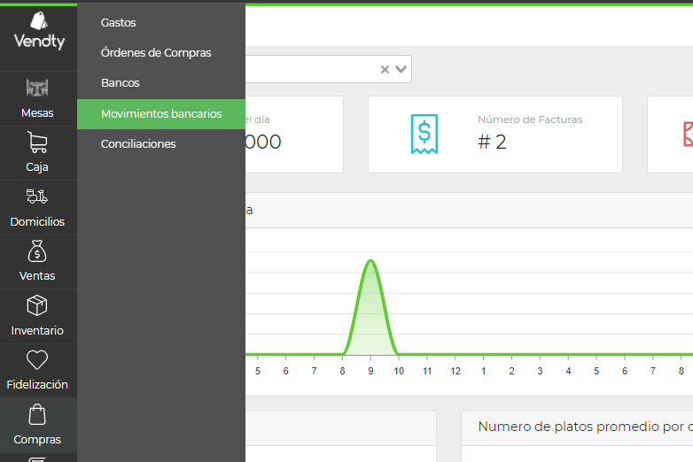Click the Inventario sidebar label
This screenshot has width=693, height=462.
click(37, 330)
